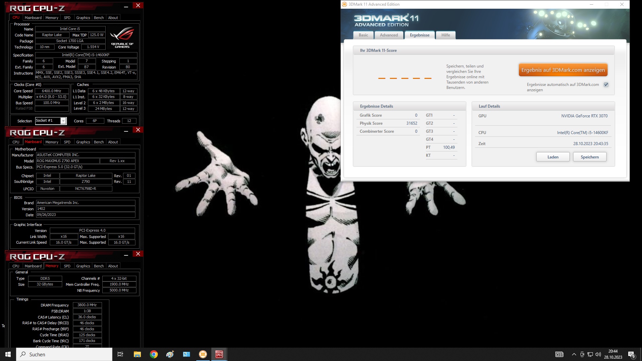Click the Physik Score value 31652
The image size is (642, 361).
(x=412, y=123)
